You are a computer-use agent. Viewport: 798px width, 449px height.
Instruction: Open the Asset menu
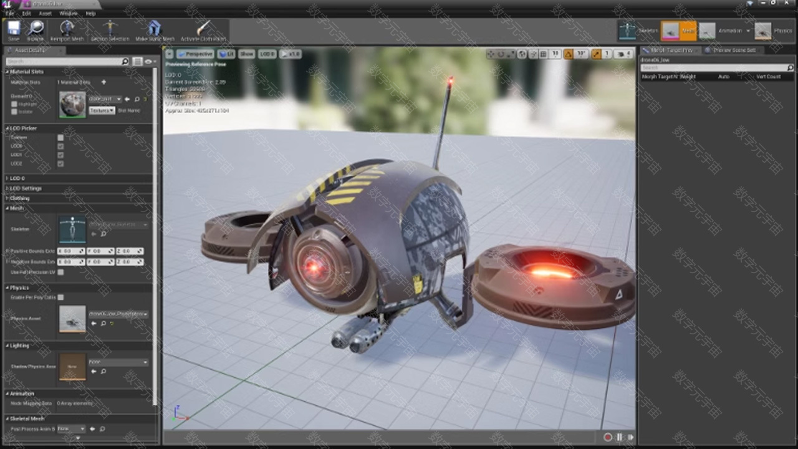(46, 13)
